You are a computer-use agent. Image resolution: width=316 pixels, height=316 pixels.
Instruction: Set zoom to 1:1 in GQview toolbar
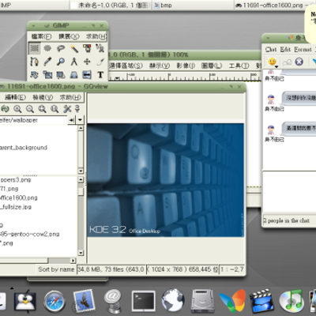(55, 109)
